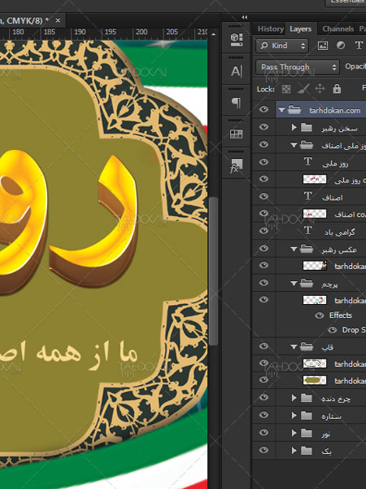Open the Character panel icon
Image resolution: width=366 pixels, height=489 pixels.
[236, 71]
